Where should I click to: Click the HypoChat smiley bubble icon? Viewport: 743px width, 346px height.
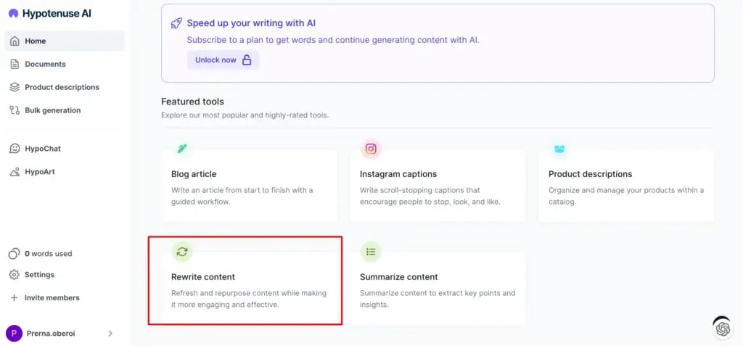[15, 149]
